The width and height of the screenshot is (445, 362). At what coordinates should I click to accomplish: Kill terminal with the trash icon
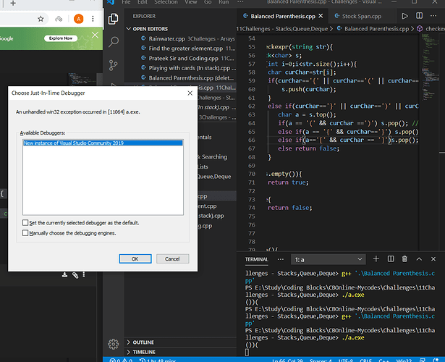tap(404, 258)
